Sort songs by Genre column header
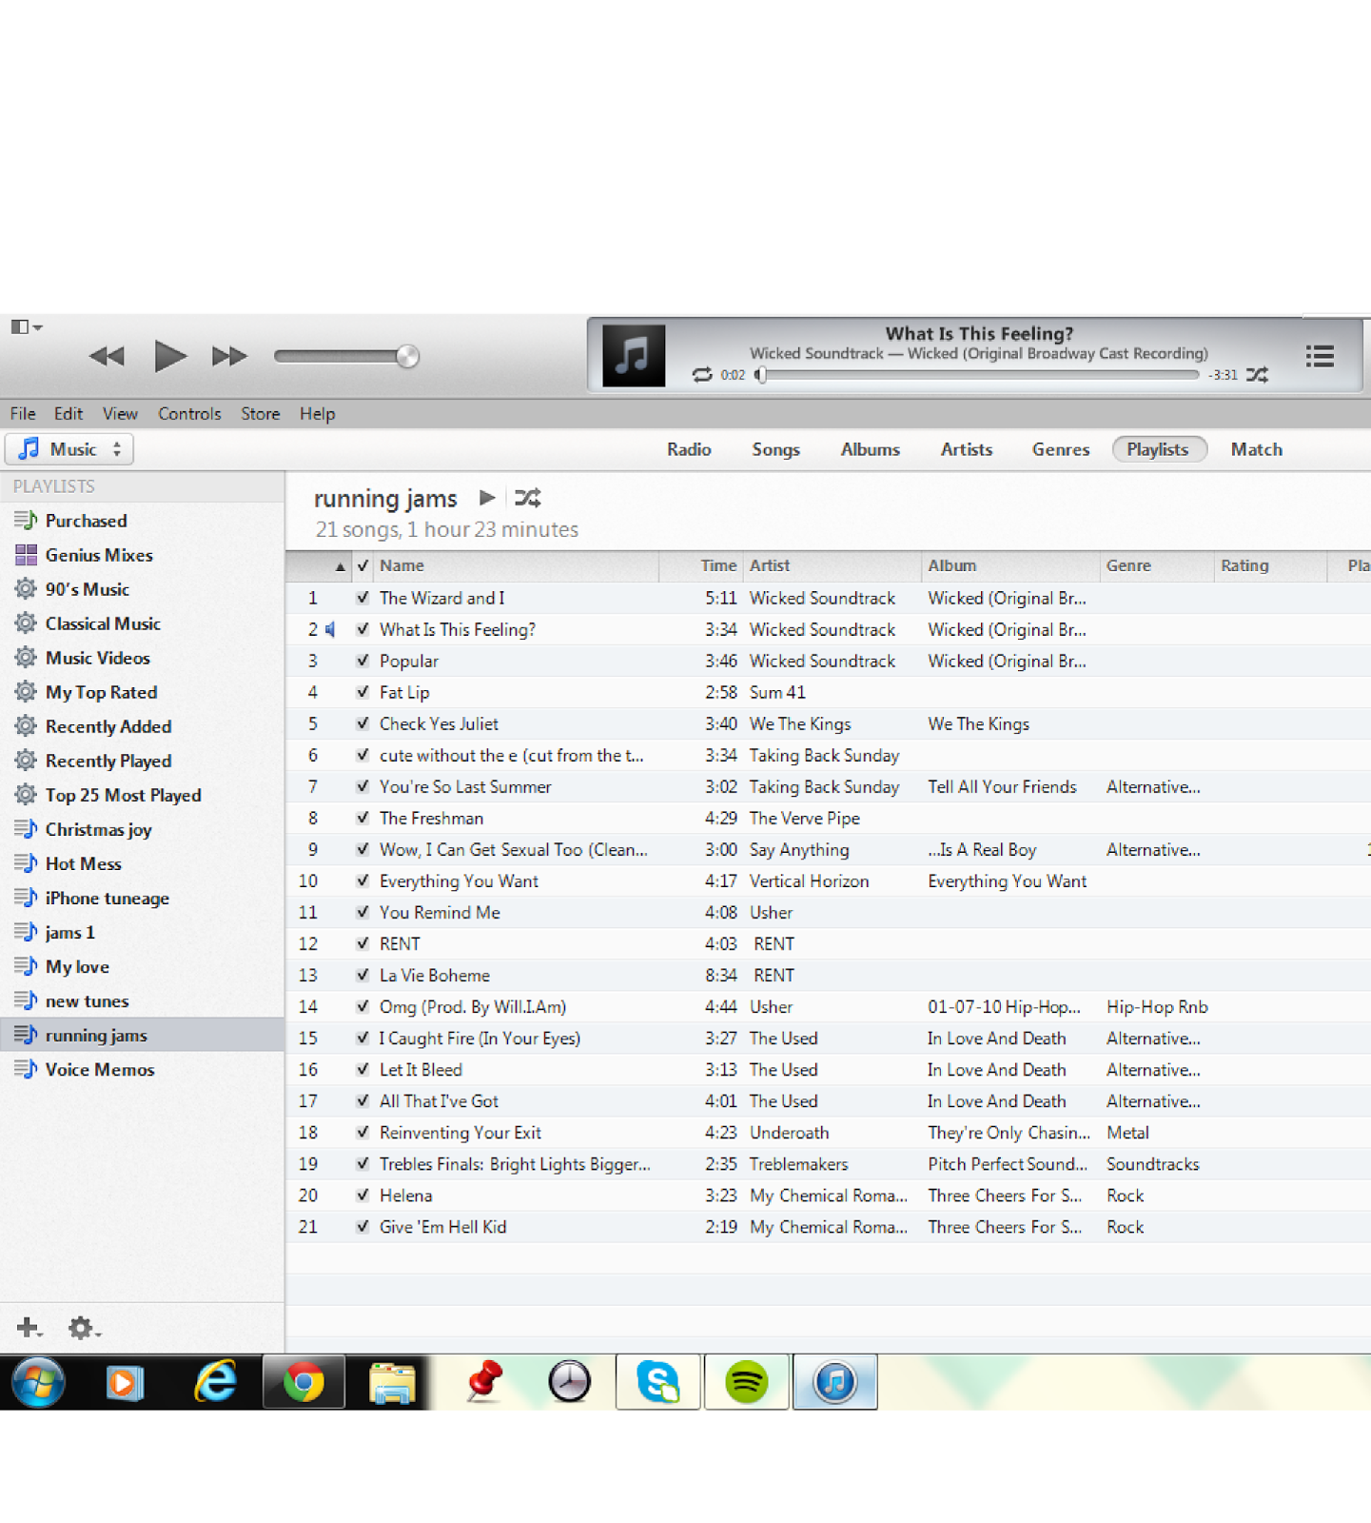Image resolution: width=1371 pixels, height=1523 pixels. [1157, 565]
